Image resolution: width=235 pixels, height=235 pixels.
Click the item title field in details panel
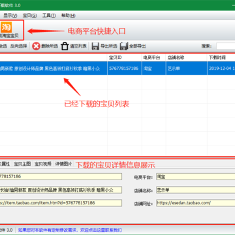61,190
